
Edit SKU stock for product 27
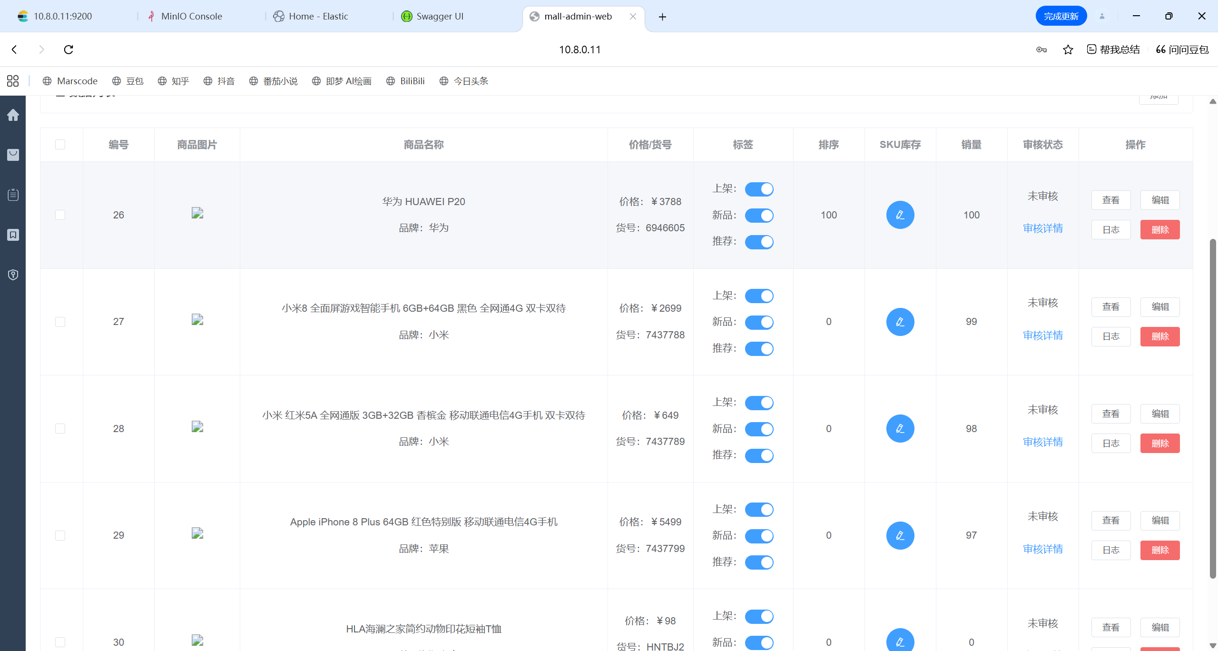point(900,322)
